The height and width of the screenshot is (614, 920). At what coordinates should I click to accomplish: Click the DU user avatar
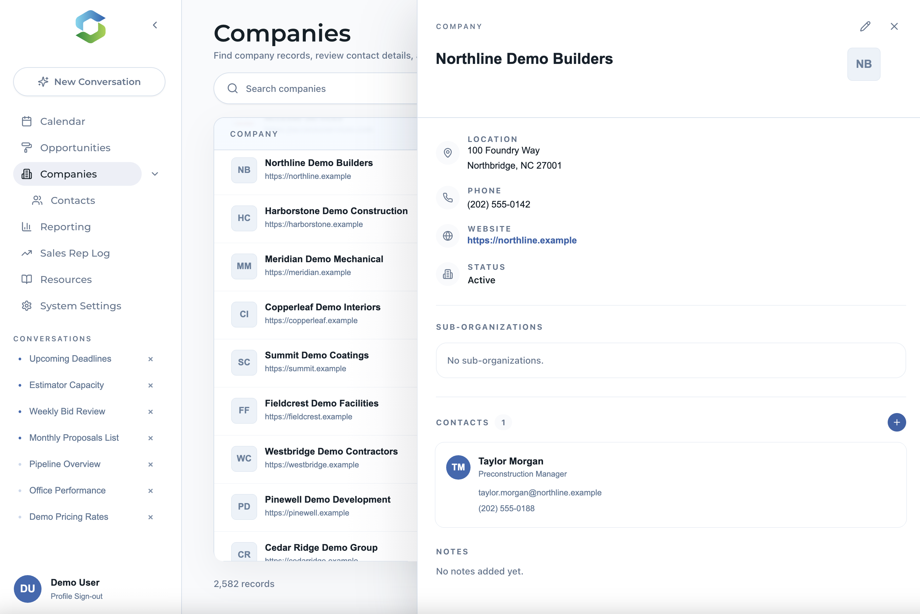pyautogui.click(x=27, y=589)
